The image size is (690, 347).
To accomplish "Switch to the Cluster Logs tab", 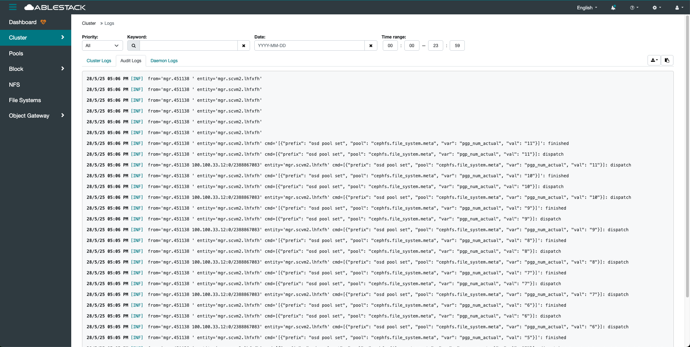I will [99, 61].
